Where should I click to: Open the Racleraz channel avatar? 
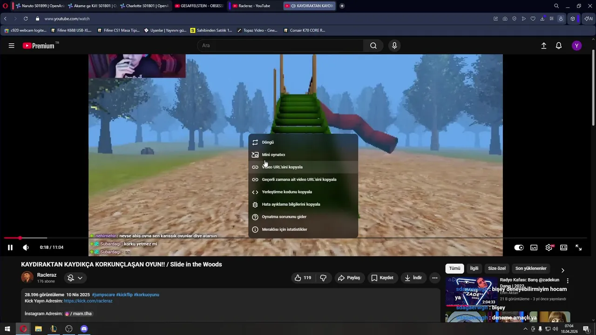[x=27, y=277]
